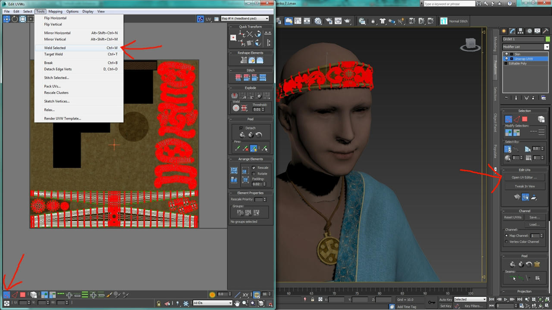552x310 pixels.
Task: Click the Open UV Editor button
Action: point(524,177)
